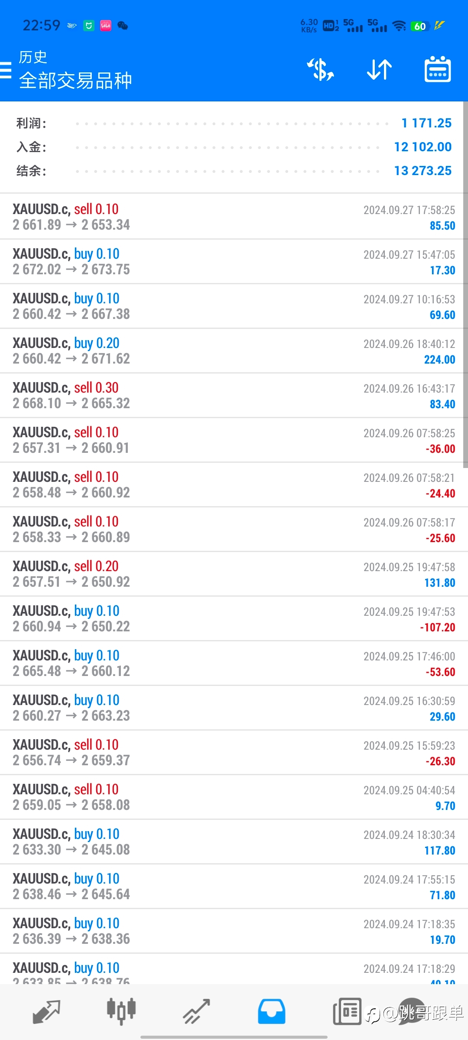Image resolution: width=468 pixels, height=1040 pixels.
Task: Expand the sell 0.30 trade with 83.40 profit
Action: [234, 395]
